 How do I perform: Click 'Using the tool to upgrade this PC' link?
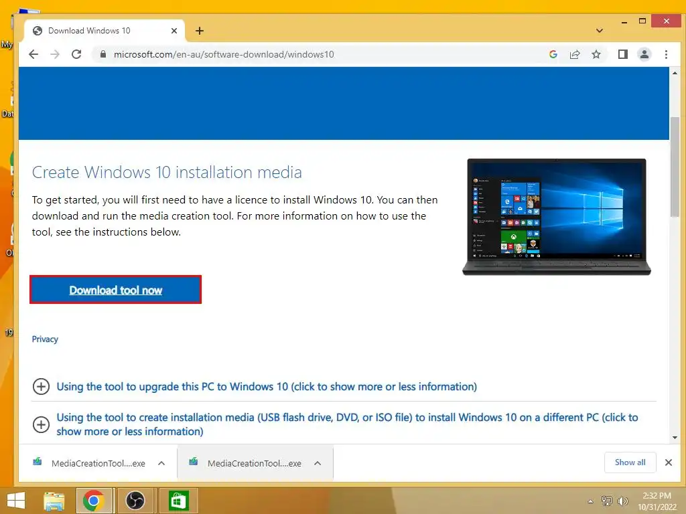click(267, 386)
